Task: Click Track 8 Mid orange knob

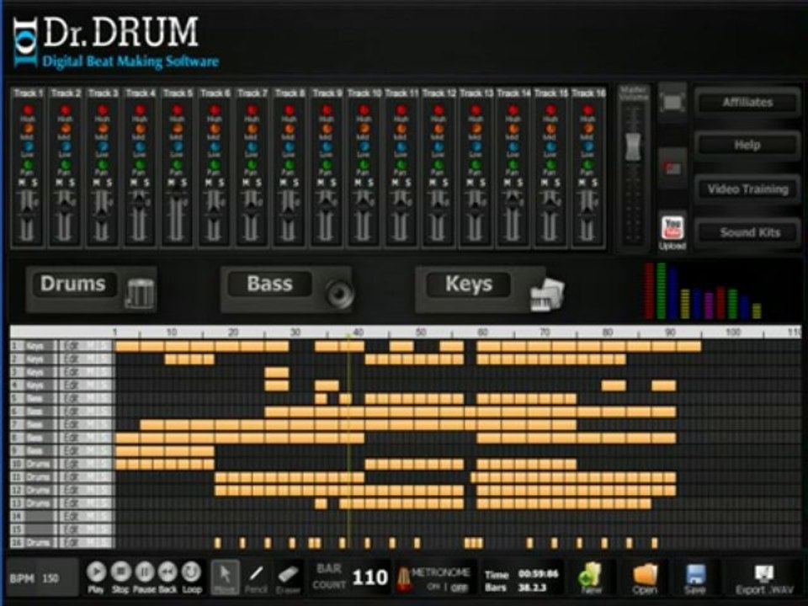Action: [x=289, y=128]
